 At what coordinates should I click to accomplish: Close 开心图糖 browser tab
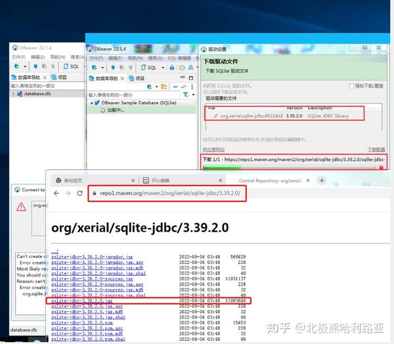[221, 181]
